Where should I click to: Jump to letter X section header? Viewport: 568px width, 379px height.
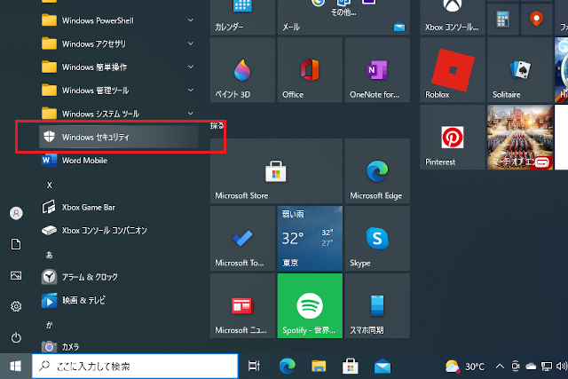click(x=50, y=186)
